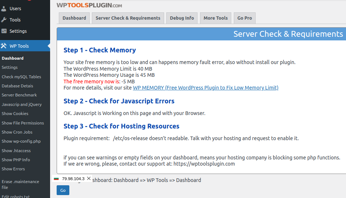Viewport: 346px width, 198px height.
Task: Click the Bulgarian flag icon
Action: coord(56,179)
